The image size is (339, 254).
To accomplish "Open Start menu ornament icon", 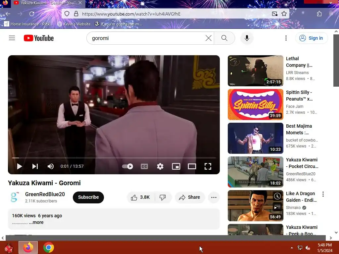I will (x=9, y=247).
